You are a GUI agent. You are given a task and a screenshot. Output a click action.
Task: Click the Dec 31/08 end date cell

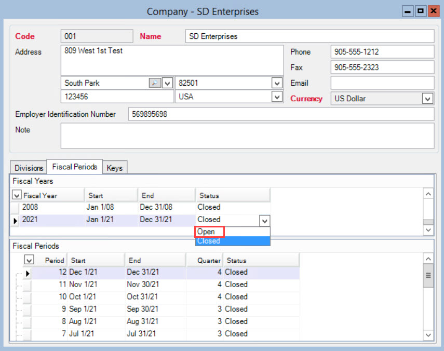[x=167, y=207]
